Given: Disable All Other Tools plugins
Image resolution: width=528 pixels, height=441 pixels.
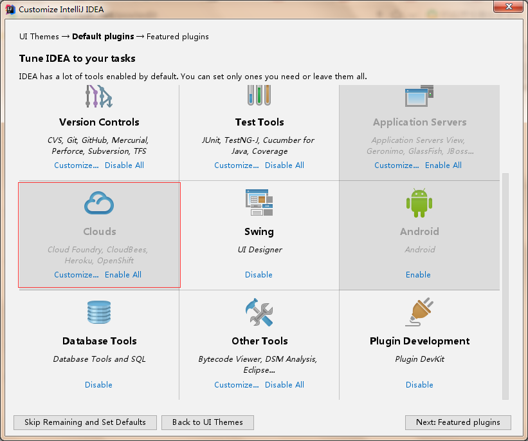Looking at the screenshot, I should point(284,385).
